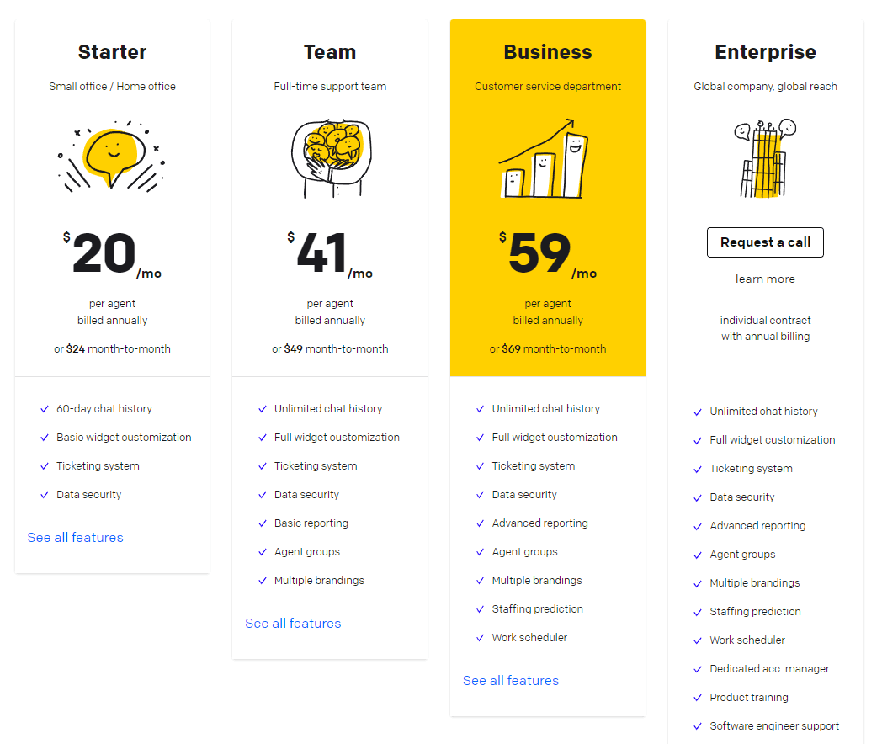
Task: Open See all features for Starter plan
Action: click(76, 538)
